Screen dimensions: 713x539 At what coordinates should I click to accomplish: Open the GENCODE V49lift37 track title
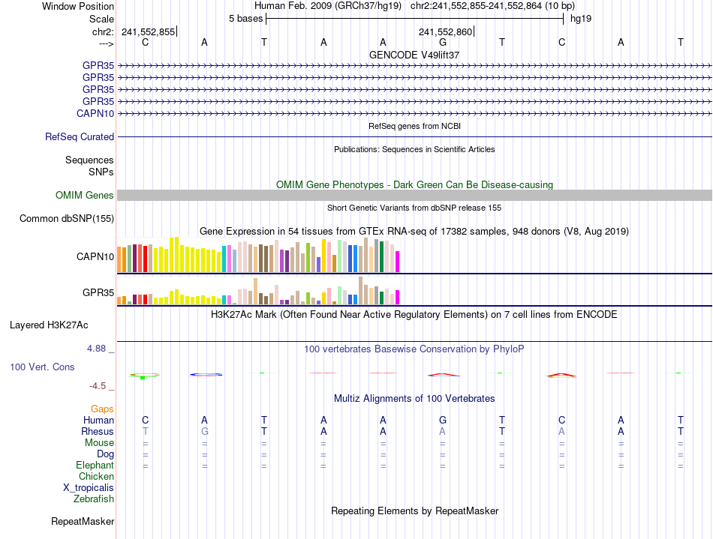(414, 55)
